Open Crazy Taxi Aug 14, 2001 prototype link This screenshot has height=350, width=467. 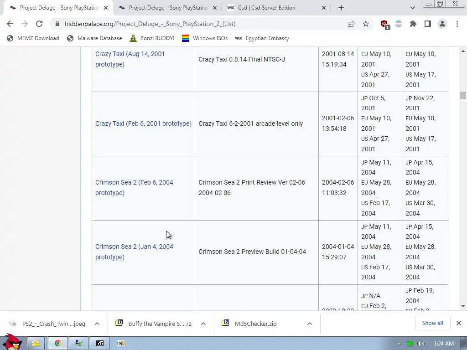point(130,59)
